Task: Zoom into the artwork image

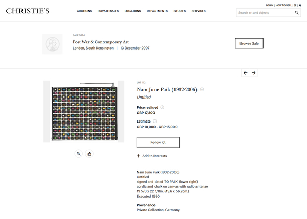Action: (79, 153)
